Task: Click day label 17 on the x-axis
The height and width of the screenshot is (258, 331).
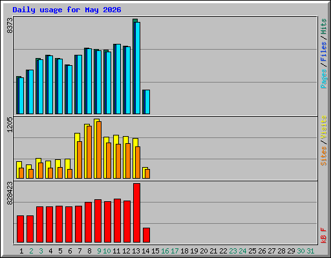Action: 175,251
